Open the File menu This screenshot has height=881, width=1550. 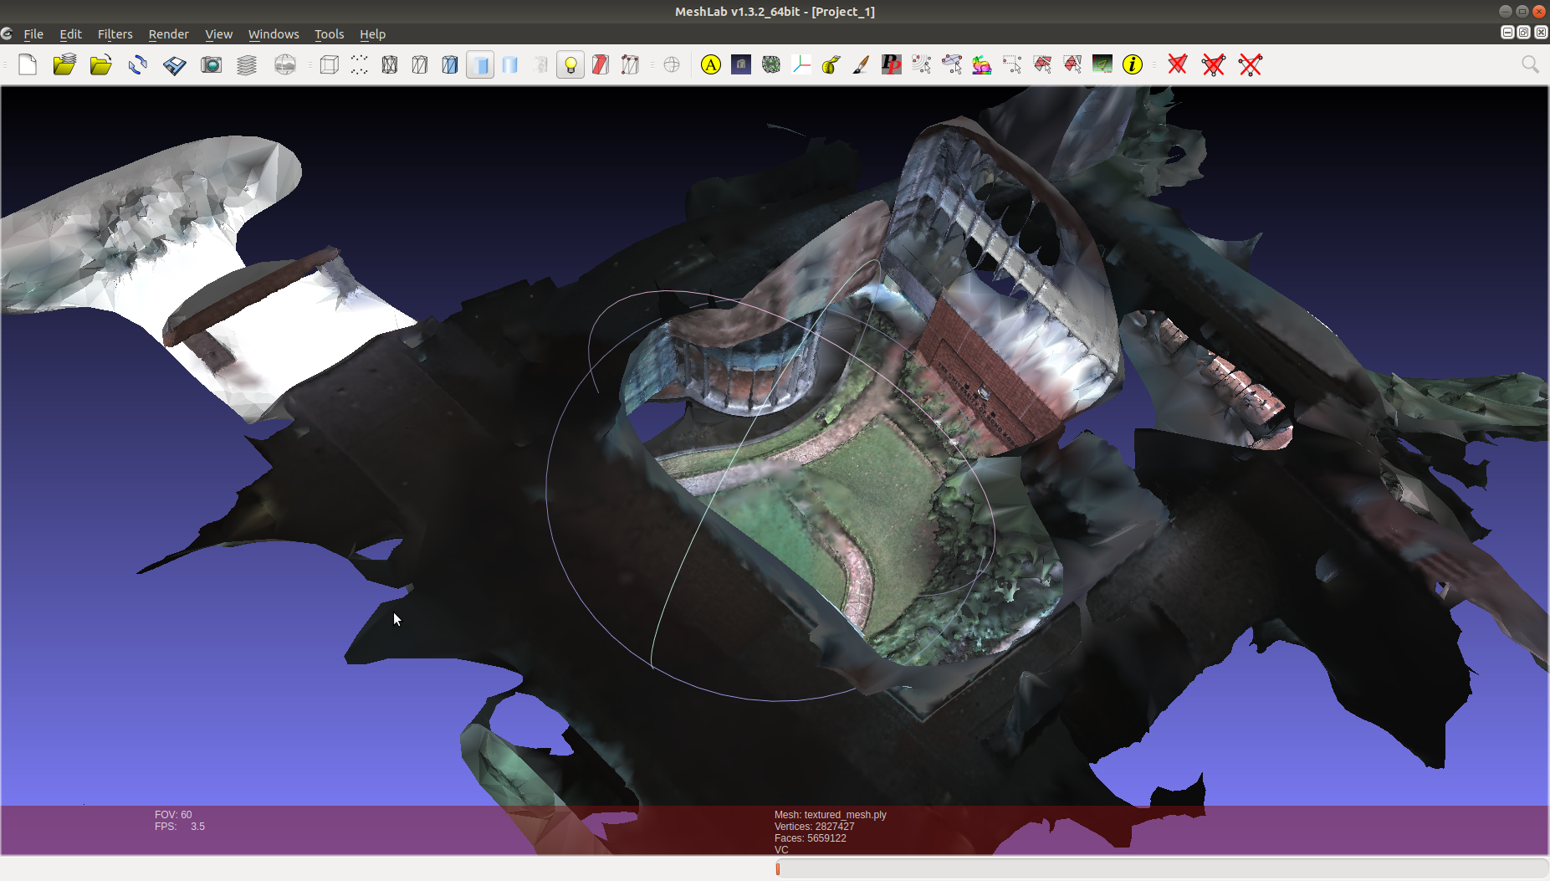coord(33,34)
